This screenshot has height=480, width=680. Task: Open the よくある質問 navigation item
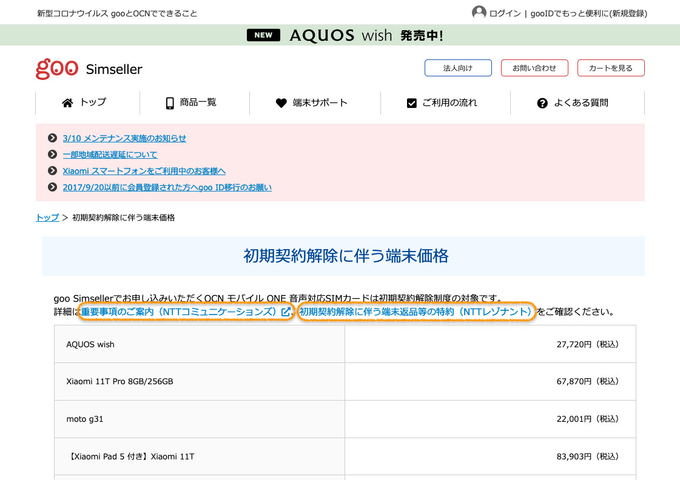(581, 102)
